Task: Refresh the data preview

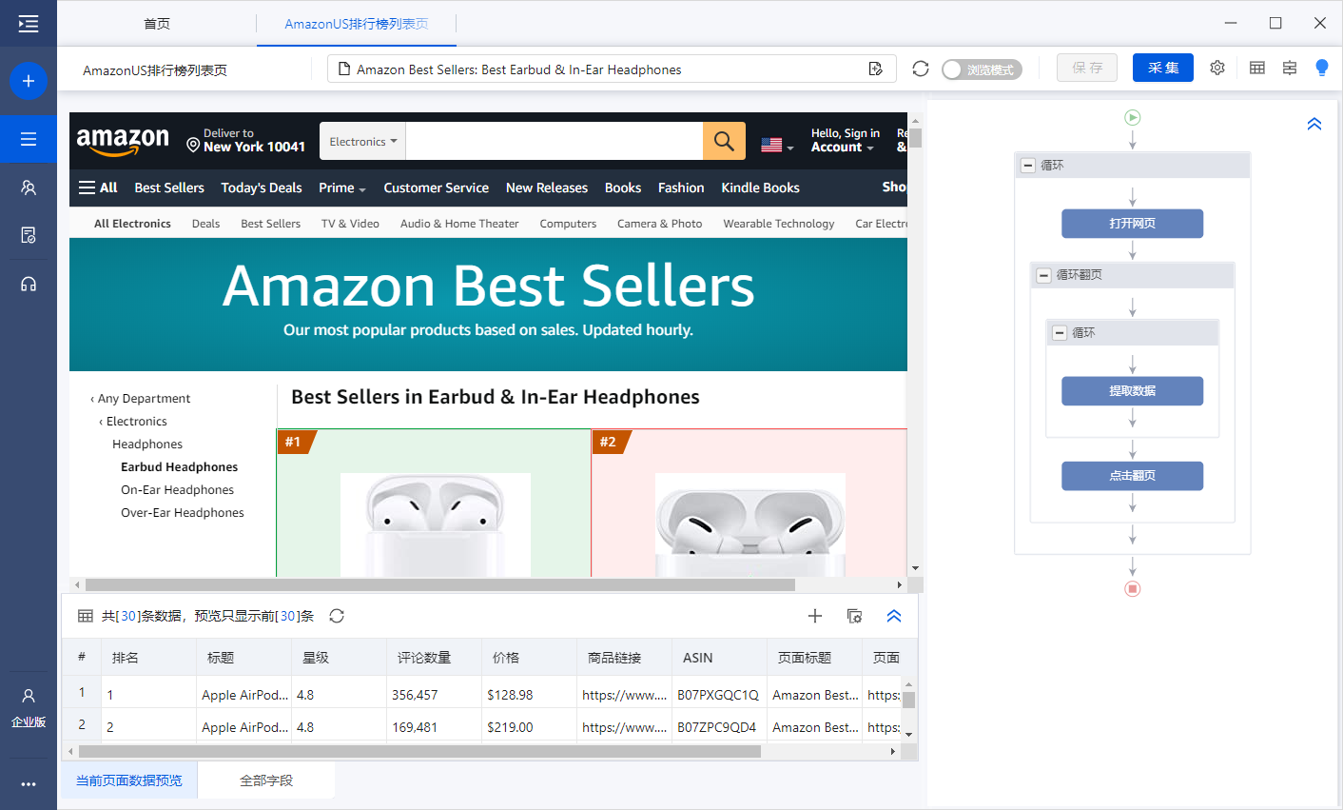Action: (x=337, y=616)
